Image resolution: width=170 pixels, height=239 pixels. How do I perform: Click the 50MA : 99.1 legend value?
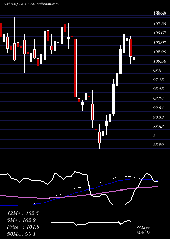pyautogui.click(x=21, y=234)
